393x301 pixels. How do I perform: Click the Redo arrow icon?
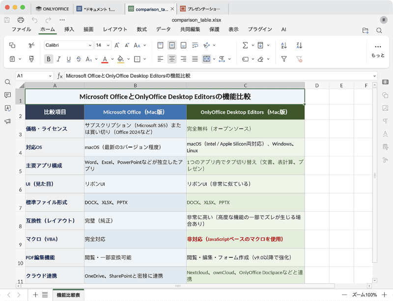[48, 20]
